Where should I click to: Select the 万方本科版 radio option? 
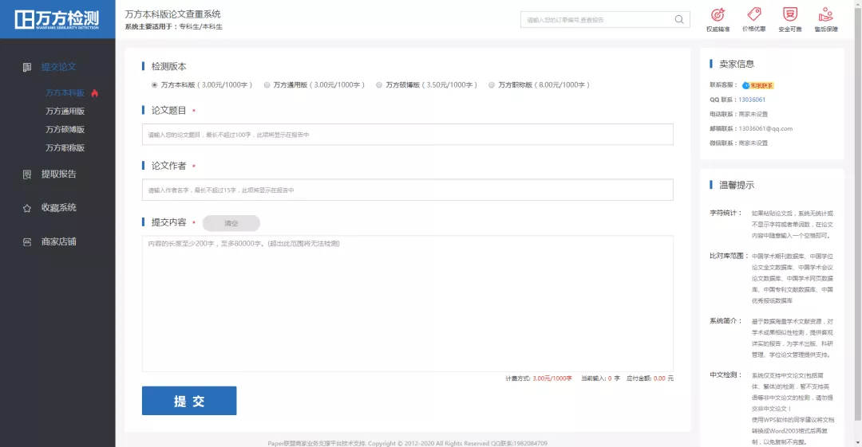(x=154, y=84)
